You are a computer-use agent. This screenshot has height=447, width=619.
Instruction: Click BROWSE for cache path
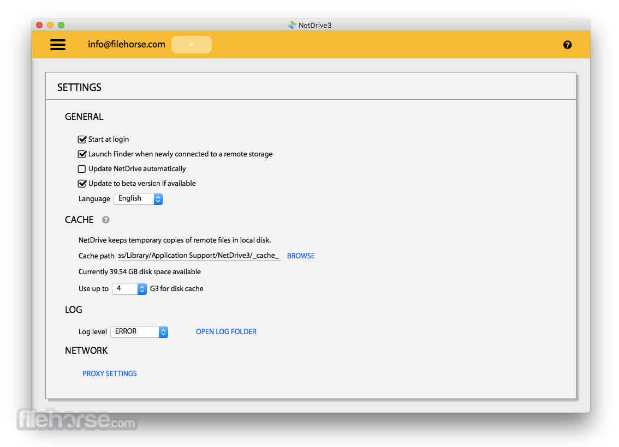click(301, 256)
